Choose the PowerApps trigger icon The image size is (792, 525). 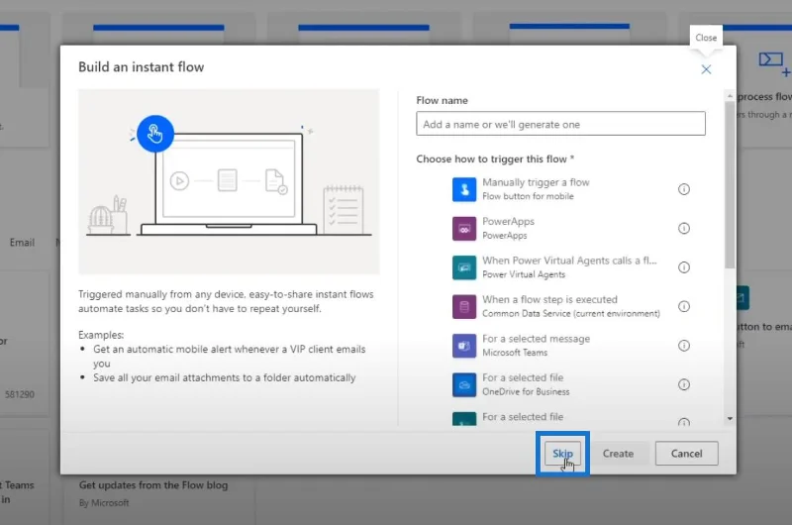point(463,229)
